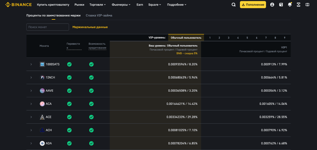Open the notifications bell
Screen dimensions: 317x150
pos(290,5)
